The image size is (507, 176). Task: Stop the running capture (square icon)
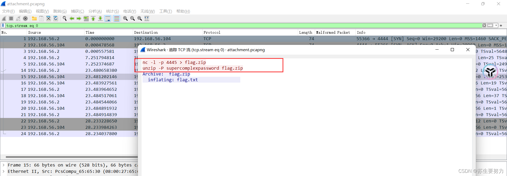[x=11, y=18]
